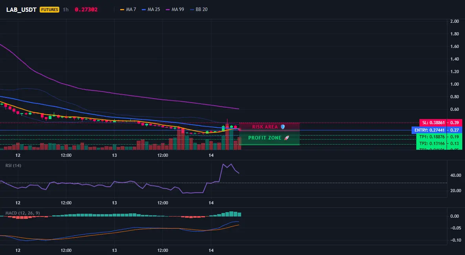
Task: Toggle the BB 20 legend item
Action: [x=199, y=9]
